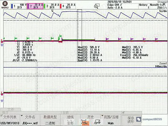Open the 文件 tab
Image resolution: width=168 pixels, height=126 pixels.
[x=11, y=109]
